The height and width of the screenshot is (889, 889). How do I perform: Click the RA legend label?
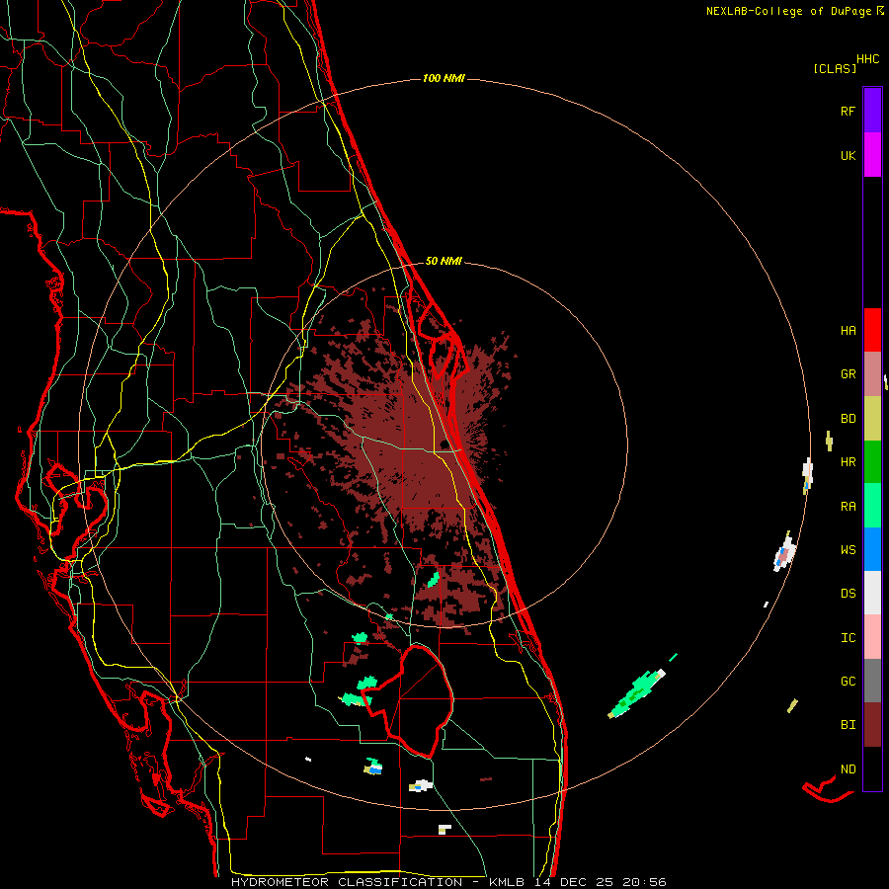[848, 507]
